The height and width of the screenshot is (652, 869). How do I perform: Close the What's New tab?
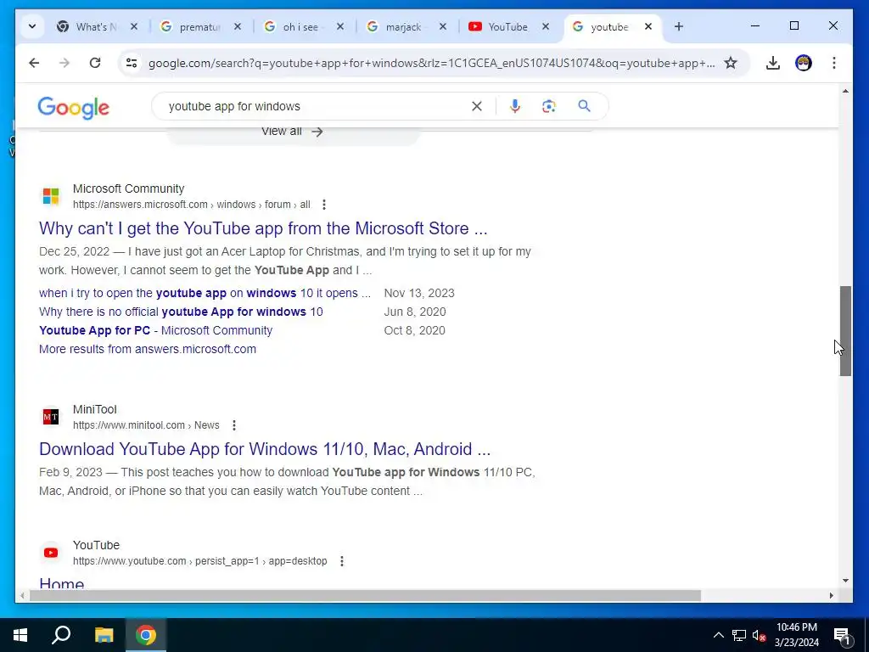pyautogui.click(x=134, y=26)
